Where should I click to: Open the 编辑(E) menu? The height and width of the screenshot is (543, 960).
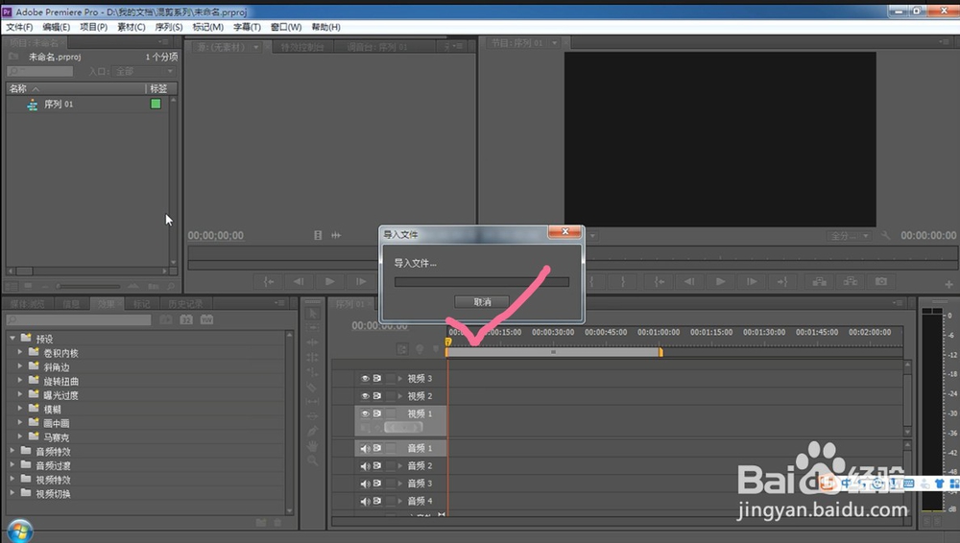point(56,27)
